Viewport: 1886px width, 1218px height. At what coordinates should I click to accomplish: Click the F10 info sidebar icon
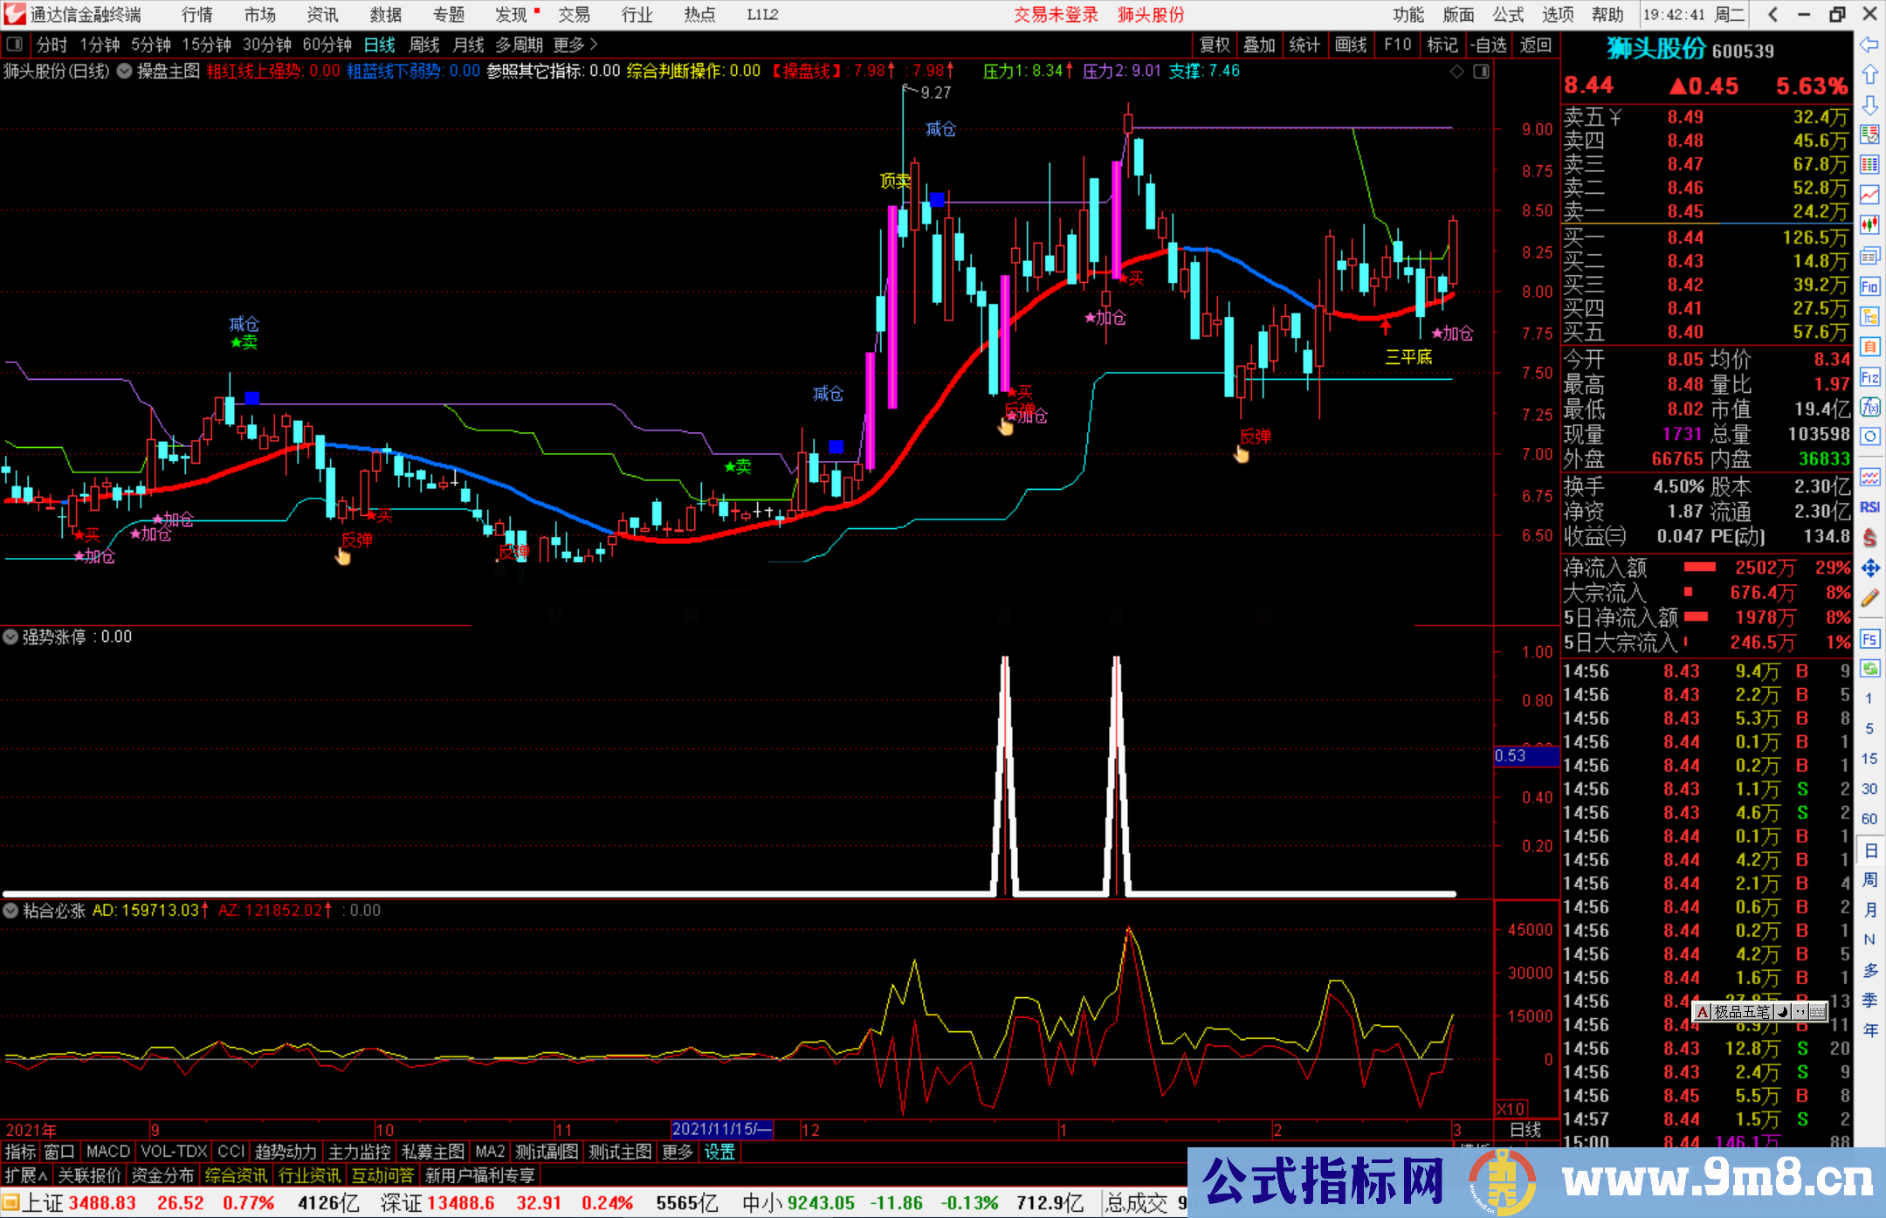[x=1869, y=287]
